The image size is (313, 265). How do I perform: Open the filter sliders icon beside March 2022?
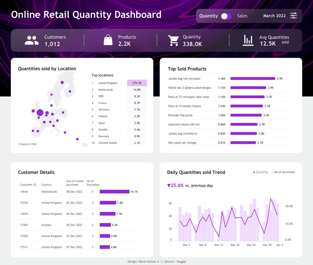tap(294, 16)
